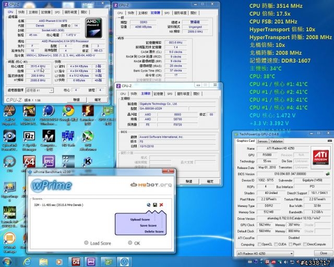
Task: Select the OK radio button in wPrime
Action: tap(130, 242)
